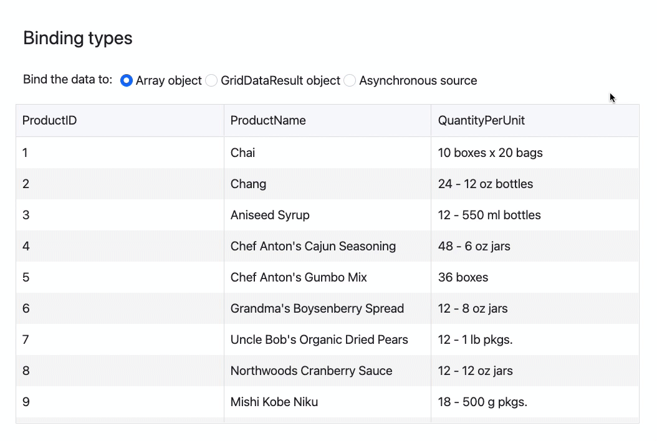Click Chef Anton's Cajun Seasoning cell
Screen dimensions: 657x441
(x=313, y=246)
